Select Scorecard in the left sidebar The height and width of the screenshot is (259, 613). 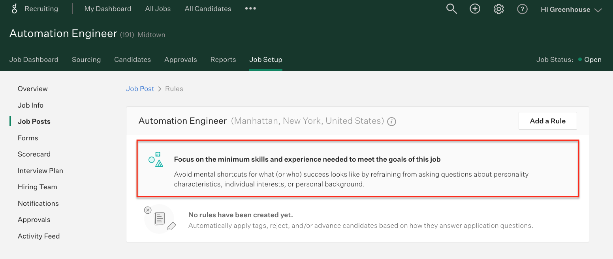pyautogui.click(x=34, y=154)
